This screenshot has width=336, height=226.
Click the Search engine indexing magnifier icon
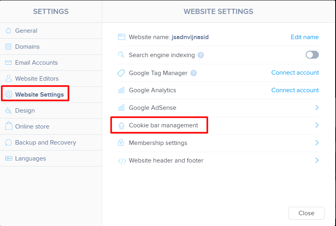click(121, 55)
